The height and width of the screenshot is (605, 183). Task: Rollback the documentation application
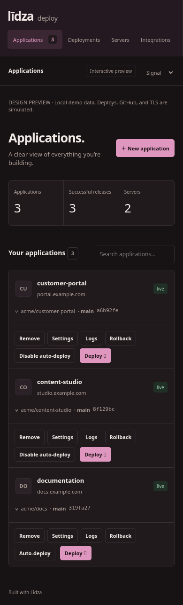point(121,536)
